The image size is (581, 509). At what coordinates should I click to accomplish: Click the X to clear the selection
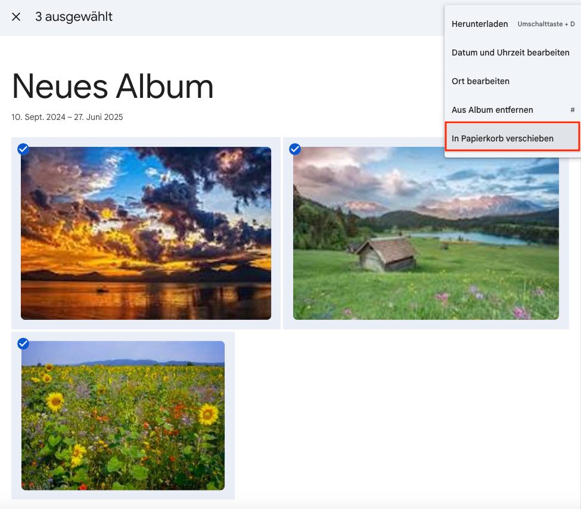pyautogui.click(x=16, y=17)
